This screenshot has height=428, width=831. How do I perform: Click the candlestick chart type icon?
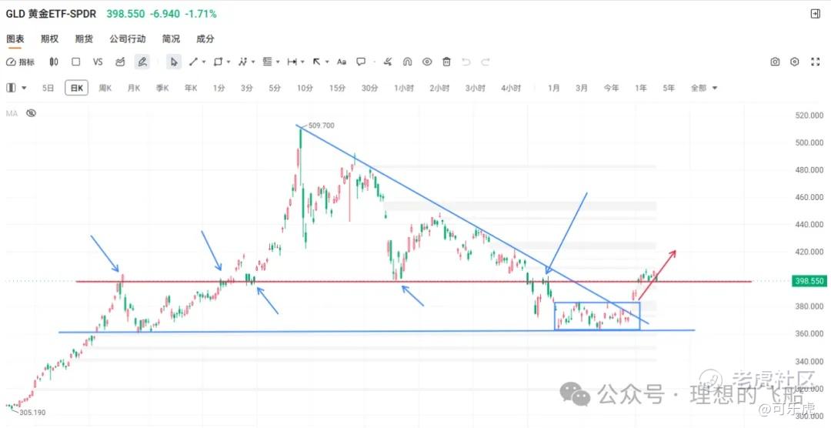coord(54,62)
